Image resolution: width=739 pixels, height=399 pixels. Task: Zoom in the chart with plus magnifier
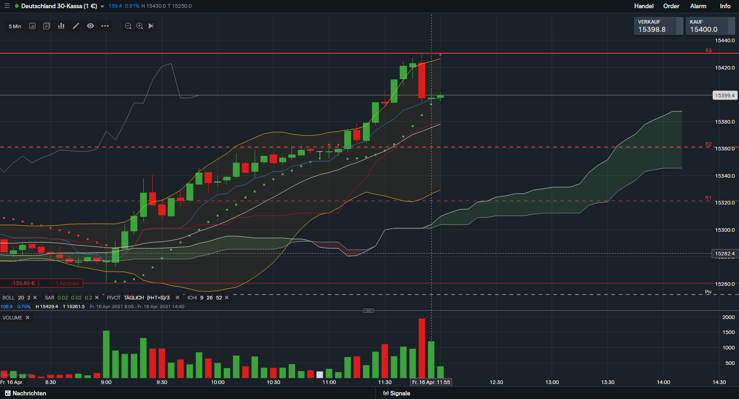(140, 26)
